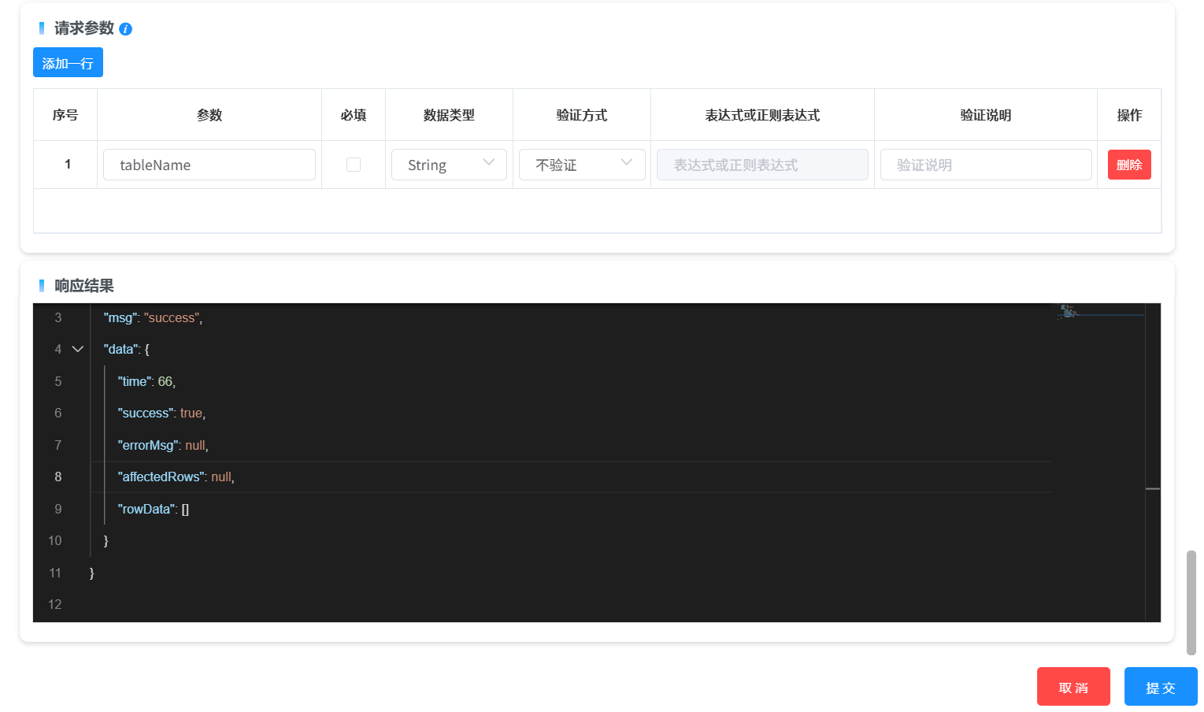
Task: Click the 数据类型 column header
Action: coord(449,115)
